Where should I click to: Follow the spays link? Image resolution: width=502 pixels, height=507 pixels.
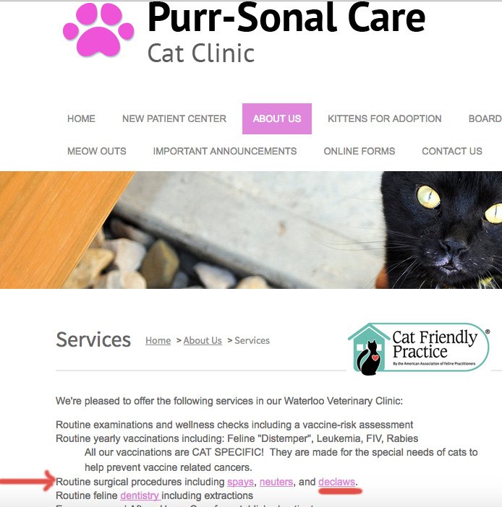tap(240, 482)
